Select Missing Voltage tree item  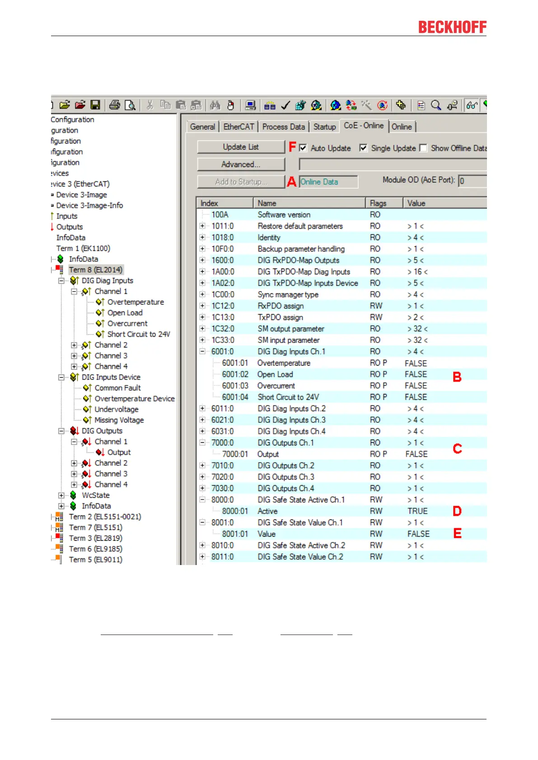click(x=119, y=420)
